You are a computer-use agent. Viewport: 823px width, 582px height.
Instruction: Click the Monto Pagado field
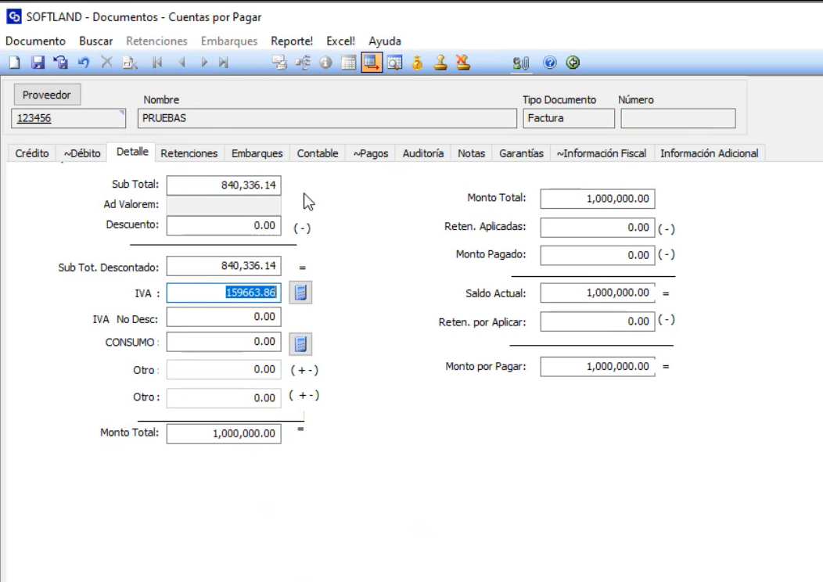click(598, 255)
